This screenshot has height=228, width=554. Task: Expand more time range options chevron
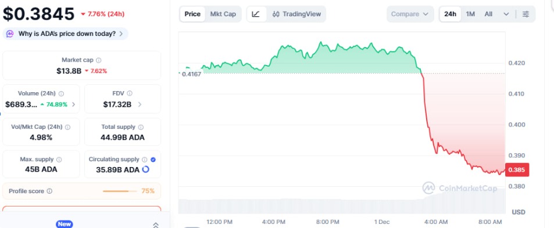point(506,14)
